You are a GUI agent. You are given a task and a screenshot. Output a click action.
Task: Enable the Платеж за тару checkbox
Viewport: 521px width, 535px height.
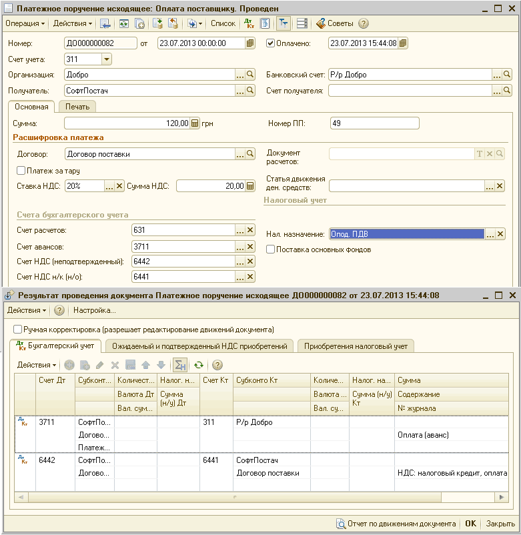tap(21, 171)
